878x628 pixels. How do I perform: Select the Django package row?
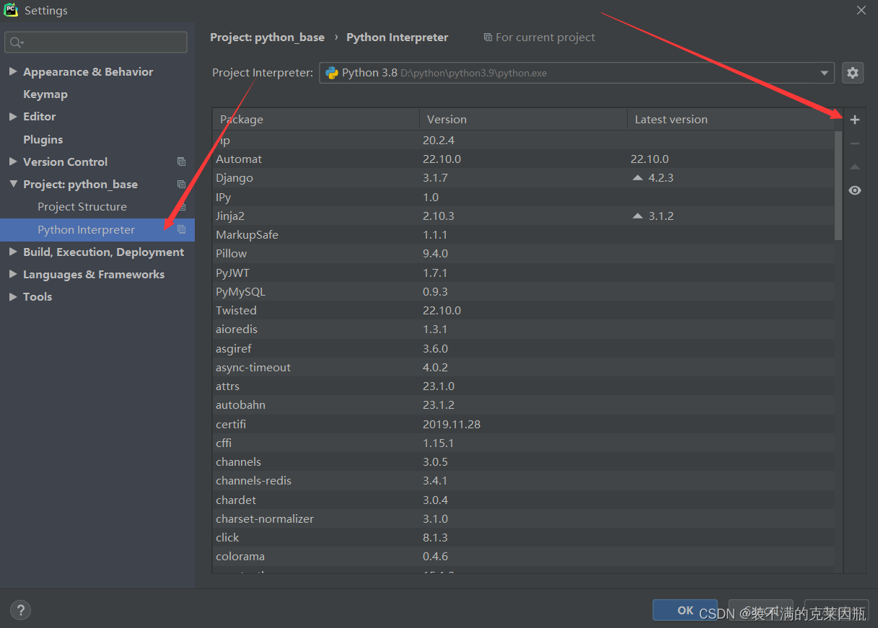[523, 178]
